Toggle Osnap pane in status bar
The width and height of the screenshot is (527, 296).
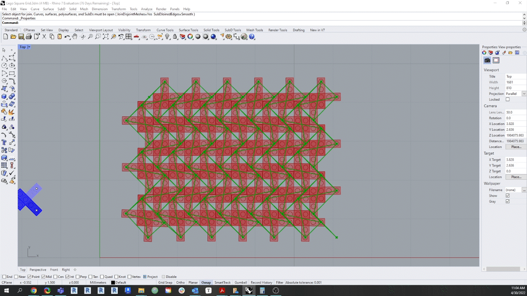(x=206, y=282)
